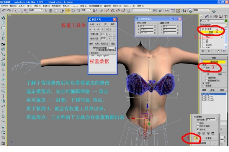Image resolution: width=229 pixels, height=152 pixels.
Task: Click the Redo arrow icon
Action: (x=9, y=10)
